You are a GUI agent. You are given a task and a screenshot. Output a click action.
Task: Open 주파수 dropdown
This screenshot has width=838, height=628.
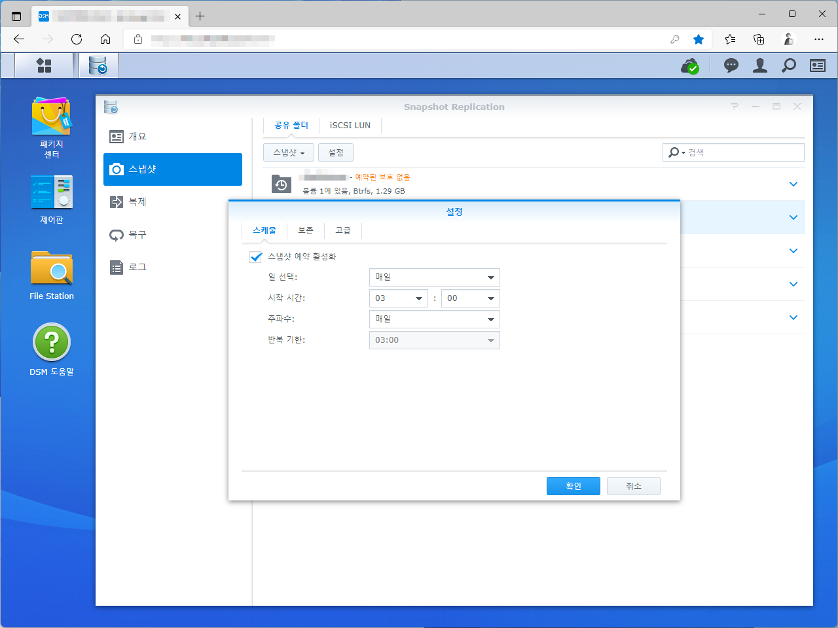click(x=435, y=319)
